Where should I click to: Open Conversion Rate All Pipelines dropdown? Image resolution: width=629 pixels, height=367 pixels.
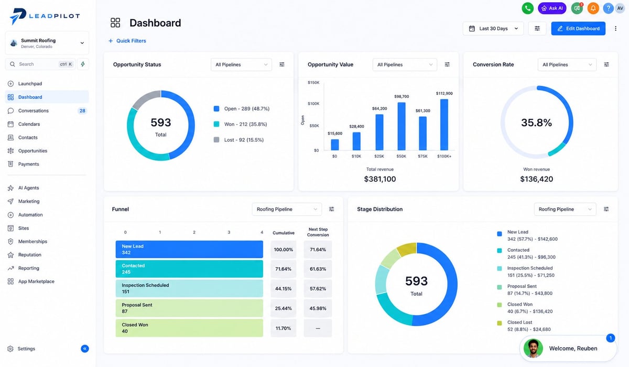567,64
